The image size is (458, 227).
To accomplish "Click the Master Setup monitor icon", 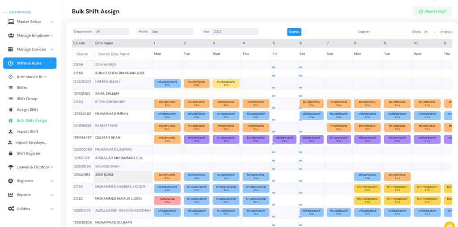I will click(11, 21).
